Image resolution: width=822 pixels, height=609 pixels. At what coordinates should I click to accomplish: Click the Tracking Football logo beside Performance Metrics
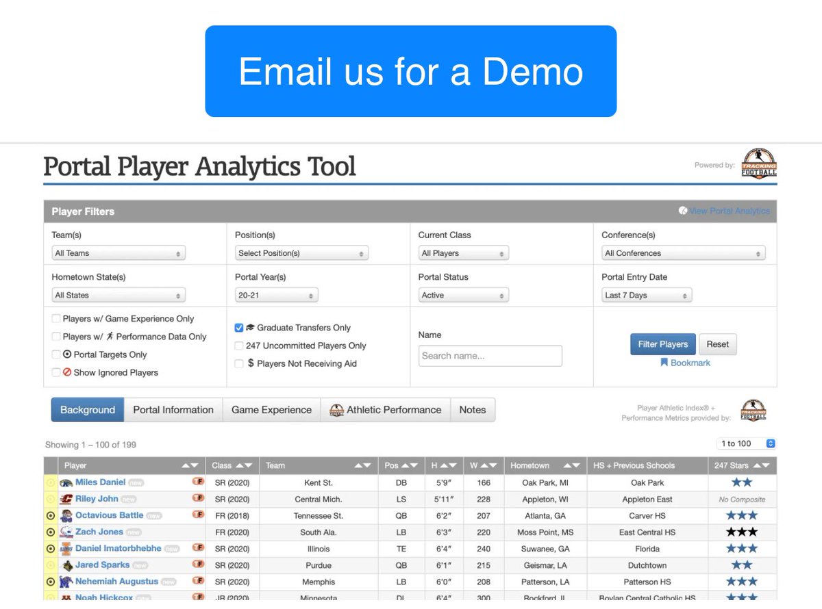(x=754, y=411)
